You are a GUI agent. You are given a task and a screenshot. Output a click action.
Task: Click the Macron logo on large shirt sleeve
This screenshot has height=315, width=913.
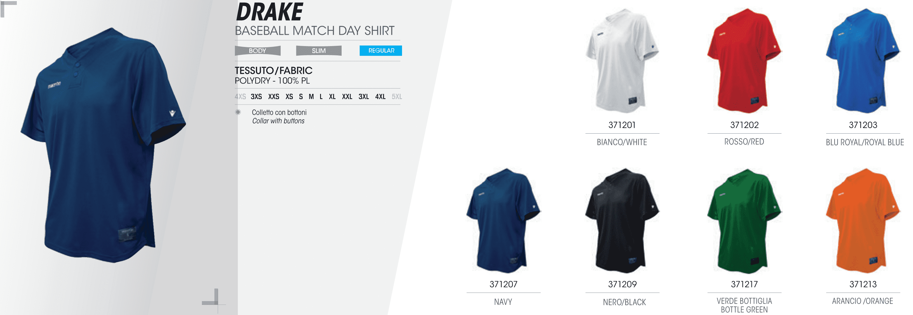(x=172, y=113)
